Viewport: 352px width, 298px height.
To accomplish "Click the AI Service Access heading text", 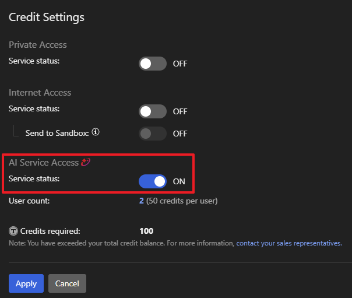I will pyautogui.click(x=44, y=163).
